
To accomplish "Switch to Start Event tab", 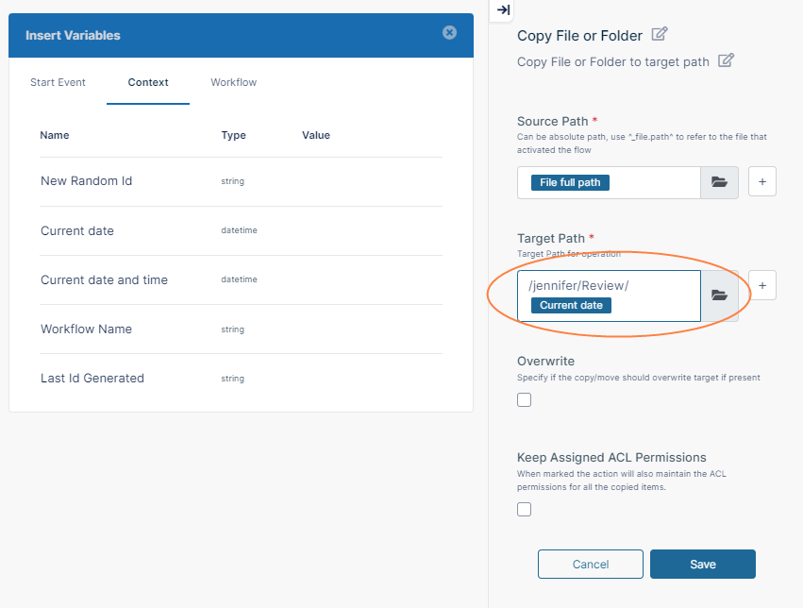I will coord(58,82).
